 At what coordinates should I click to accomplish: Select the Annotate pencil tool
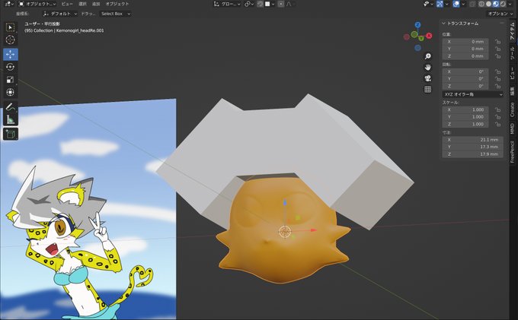[x=10, y=106]
